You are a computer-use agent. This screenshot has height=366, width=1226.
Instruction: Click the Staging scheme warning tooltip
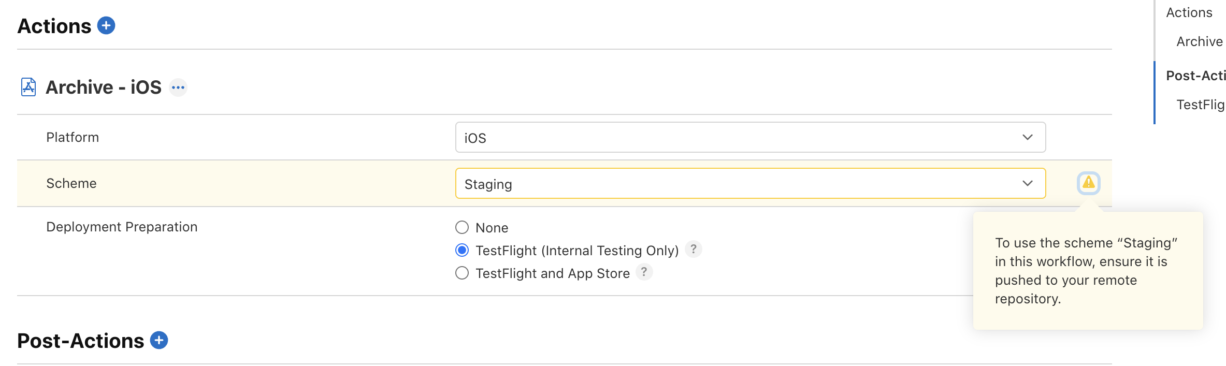1088,271
